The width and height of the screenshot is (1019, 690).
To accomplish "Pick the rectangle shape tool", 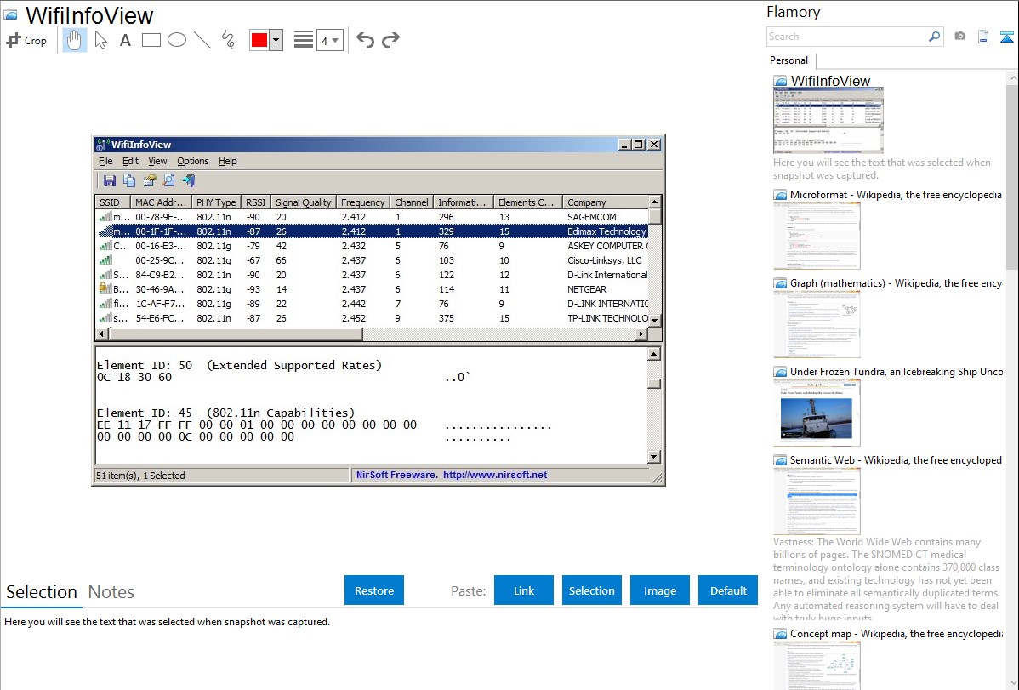I will (151, 40).
